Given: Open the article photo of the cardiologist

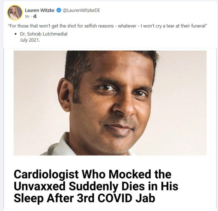Looking at the screenshot, I should (x=110, y=103).
